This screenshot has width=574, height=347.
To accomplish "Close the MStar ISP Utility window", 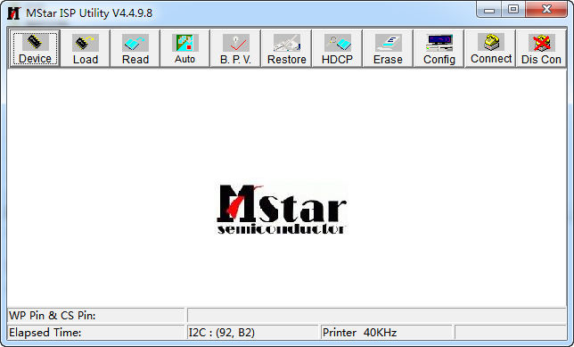I will [546, 10].
